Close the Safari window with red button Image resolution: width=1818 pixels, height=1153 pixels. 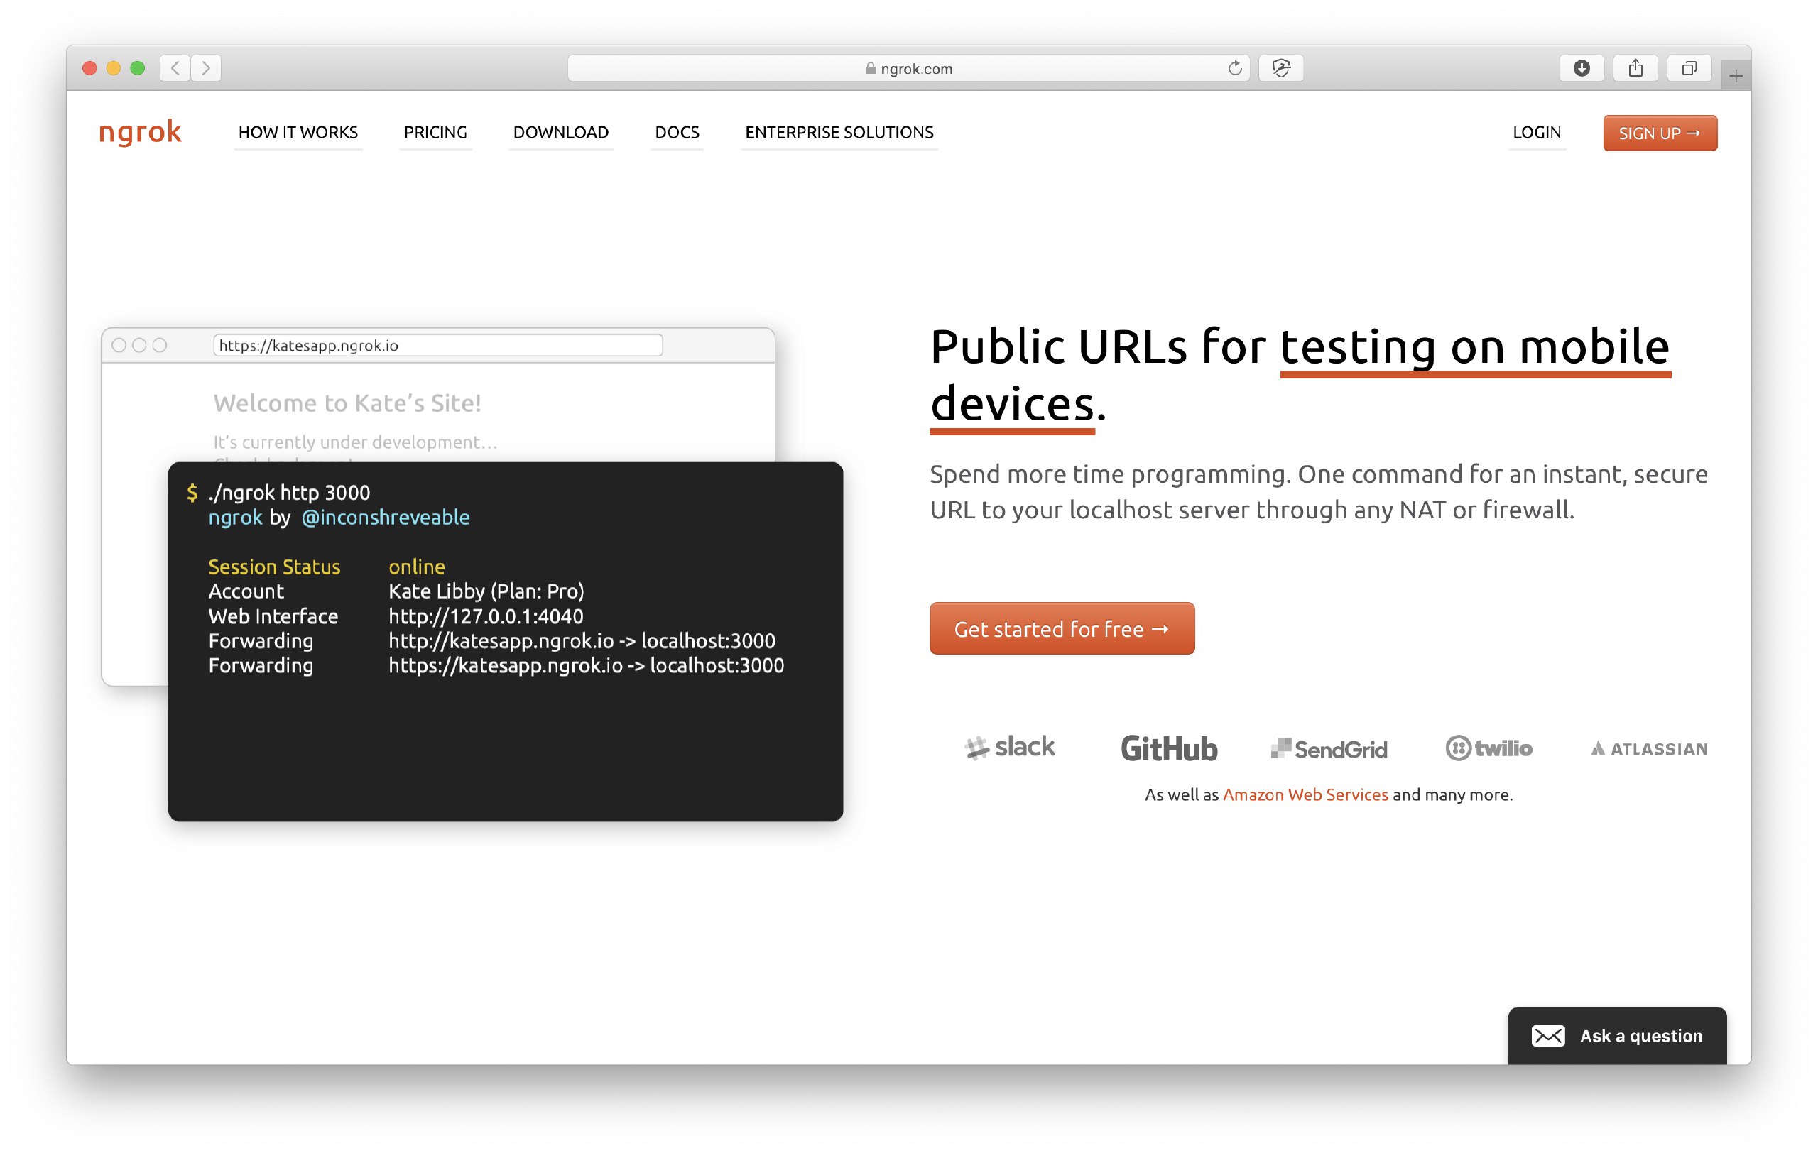pyautogui.click(x=89, y=69)
